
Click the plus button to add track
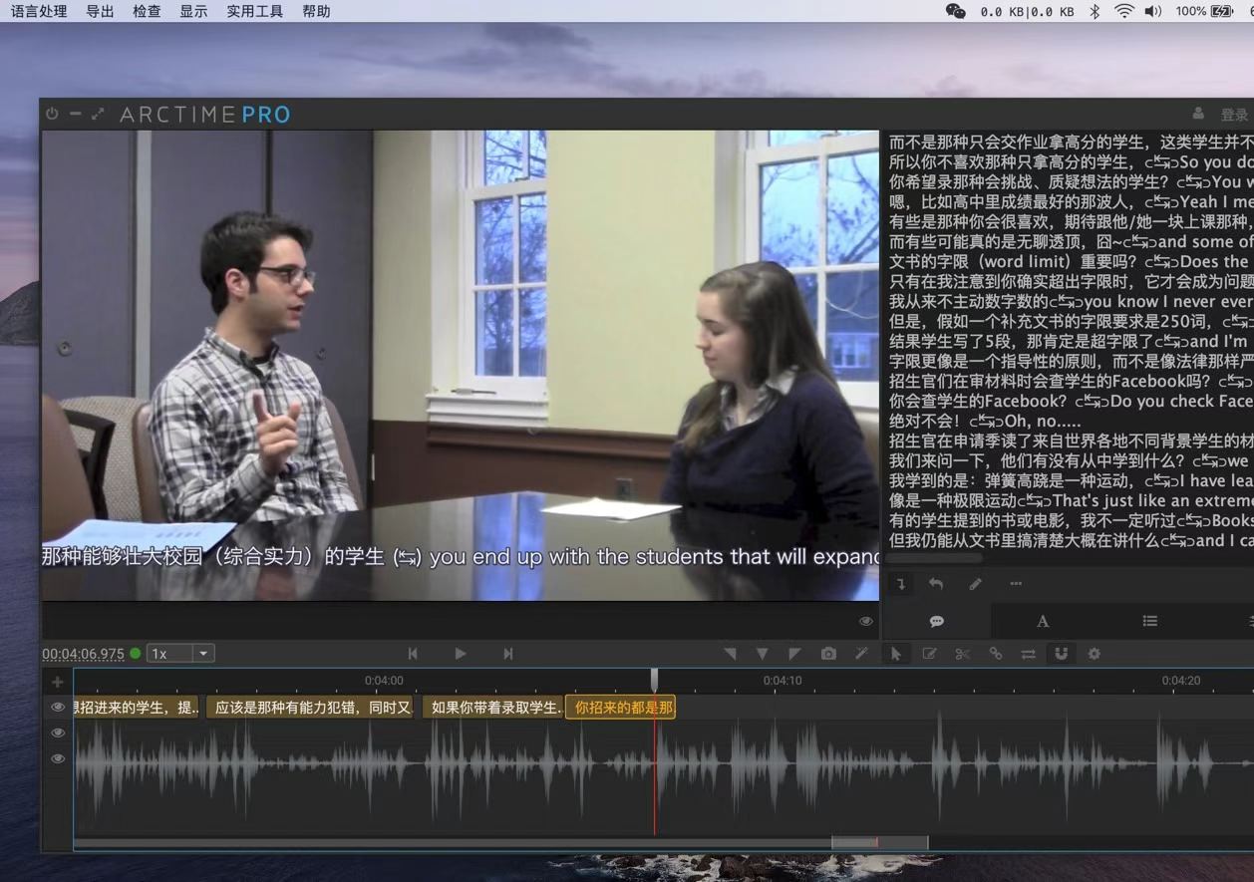58,683
